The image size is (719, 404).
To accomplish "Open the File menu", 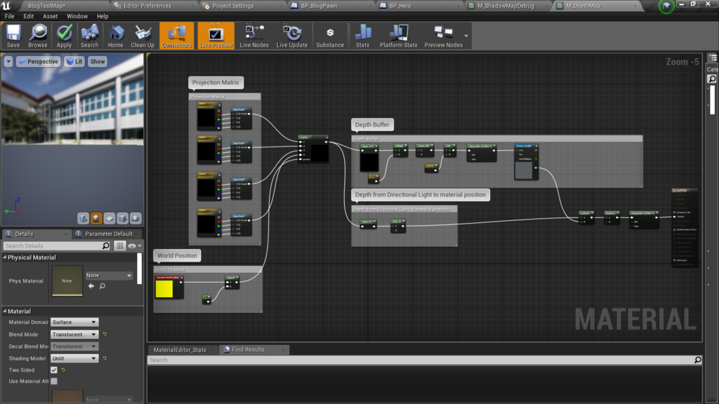I will point(9,16).
